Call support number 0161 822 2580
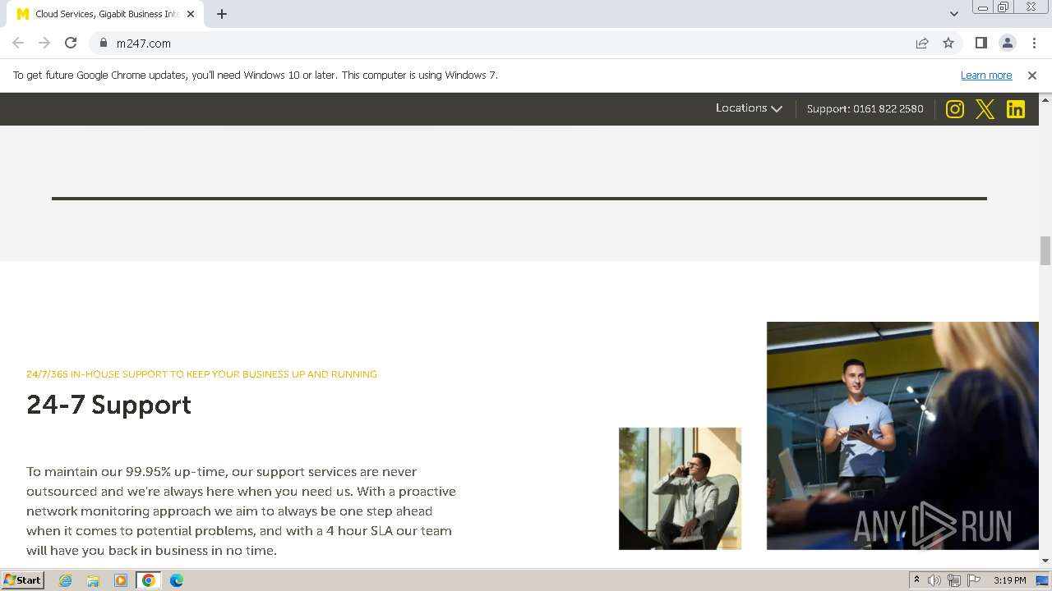 click(x=888, y=108)
